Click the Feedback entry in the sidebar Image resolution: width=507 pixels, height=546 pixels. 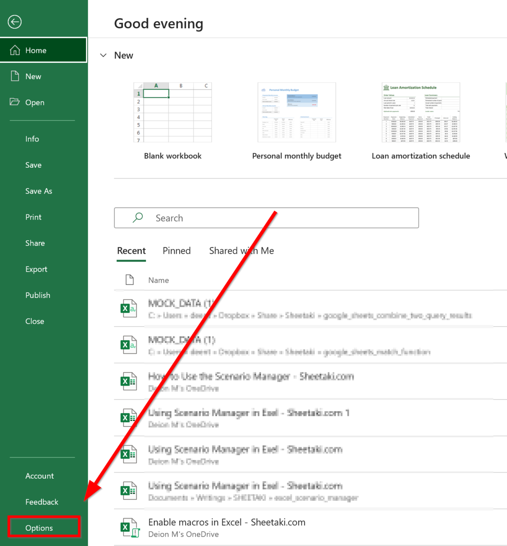click(x=42, y=502)
